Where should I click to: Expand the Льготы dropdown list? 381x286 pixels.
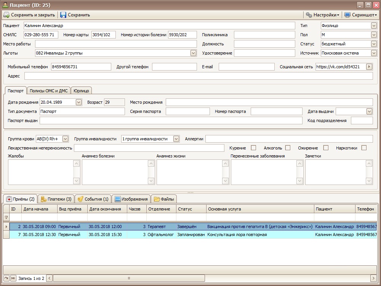pos(193,53)
